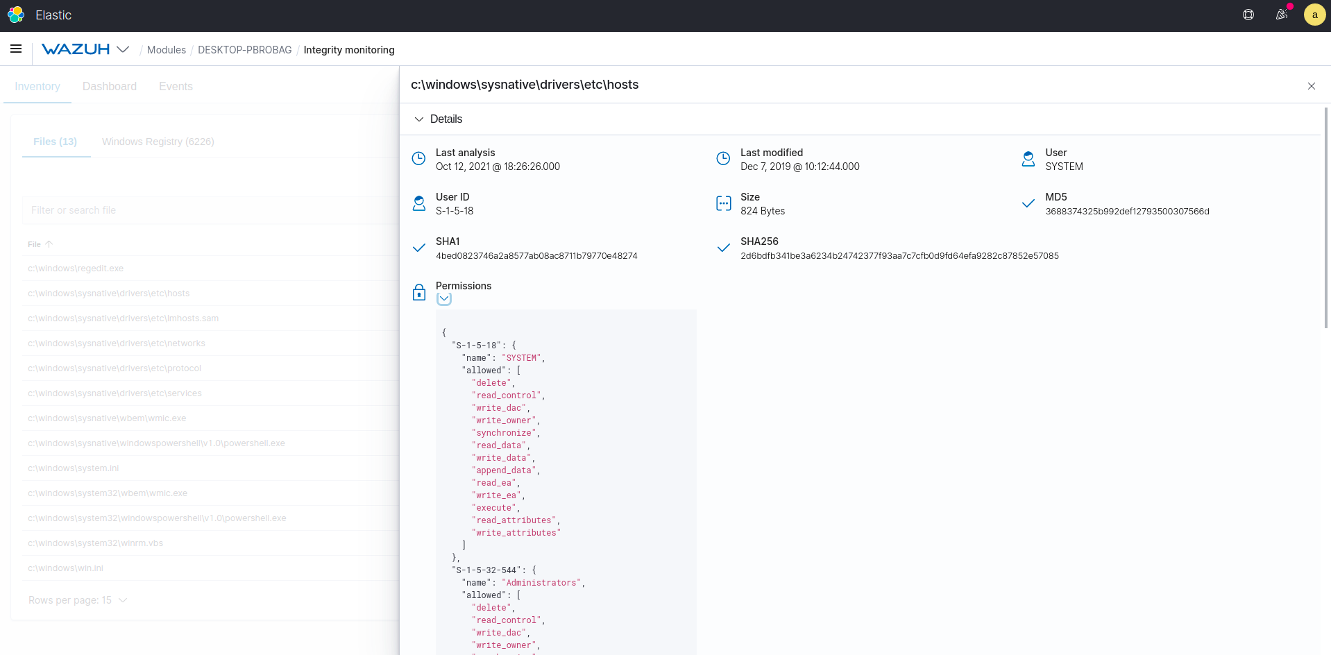Open the winrm.vbs file row

point(210,543)
